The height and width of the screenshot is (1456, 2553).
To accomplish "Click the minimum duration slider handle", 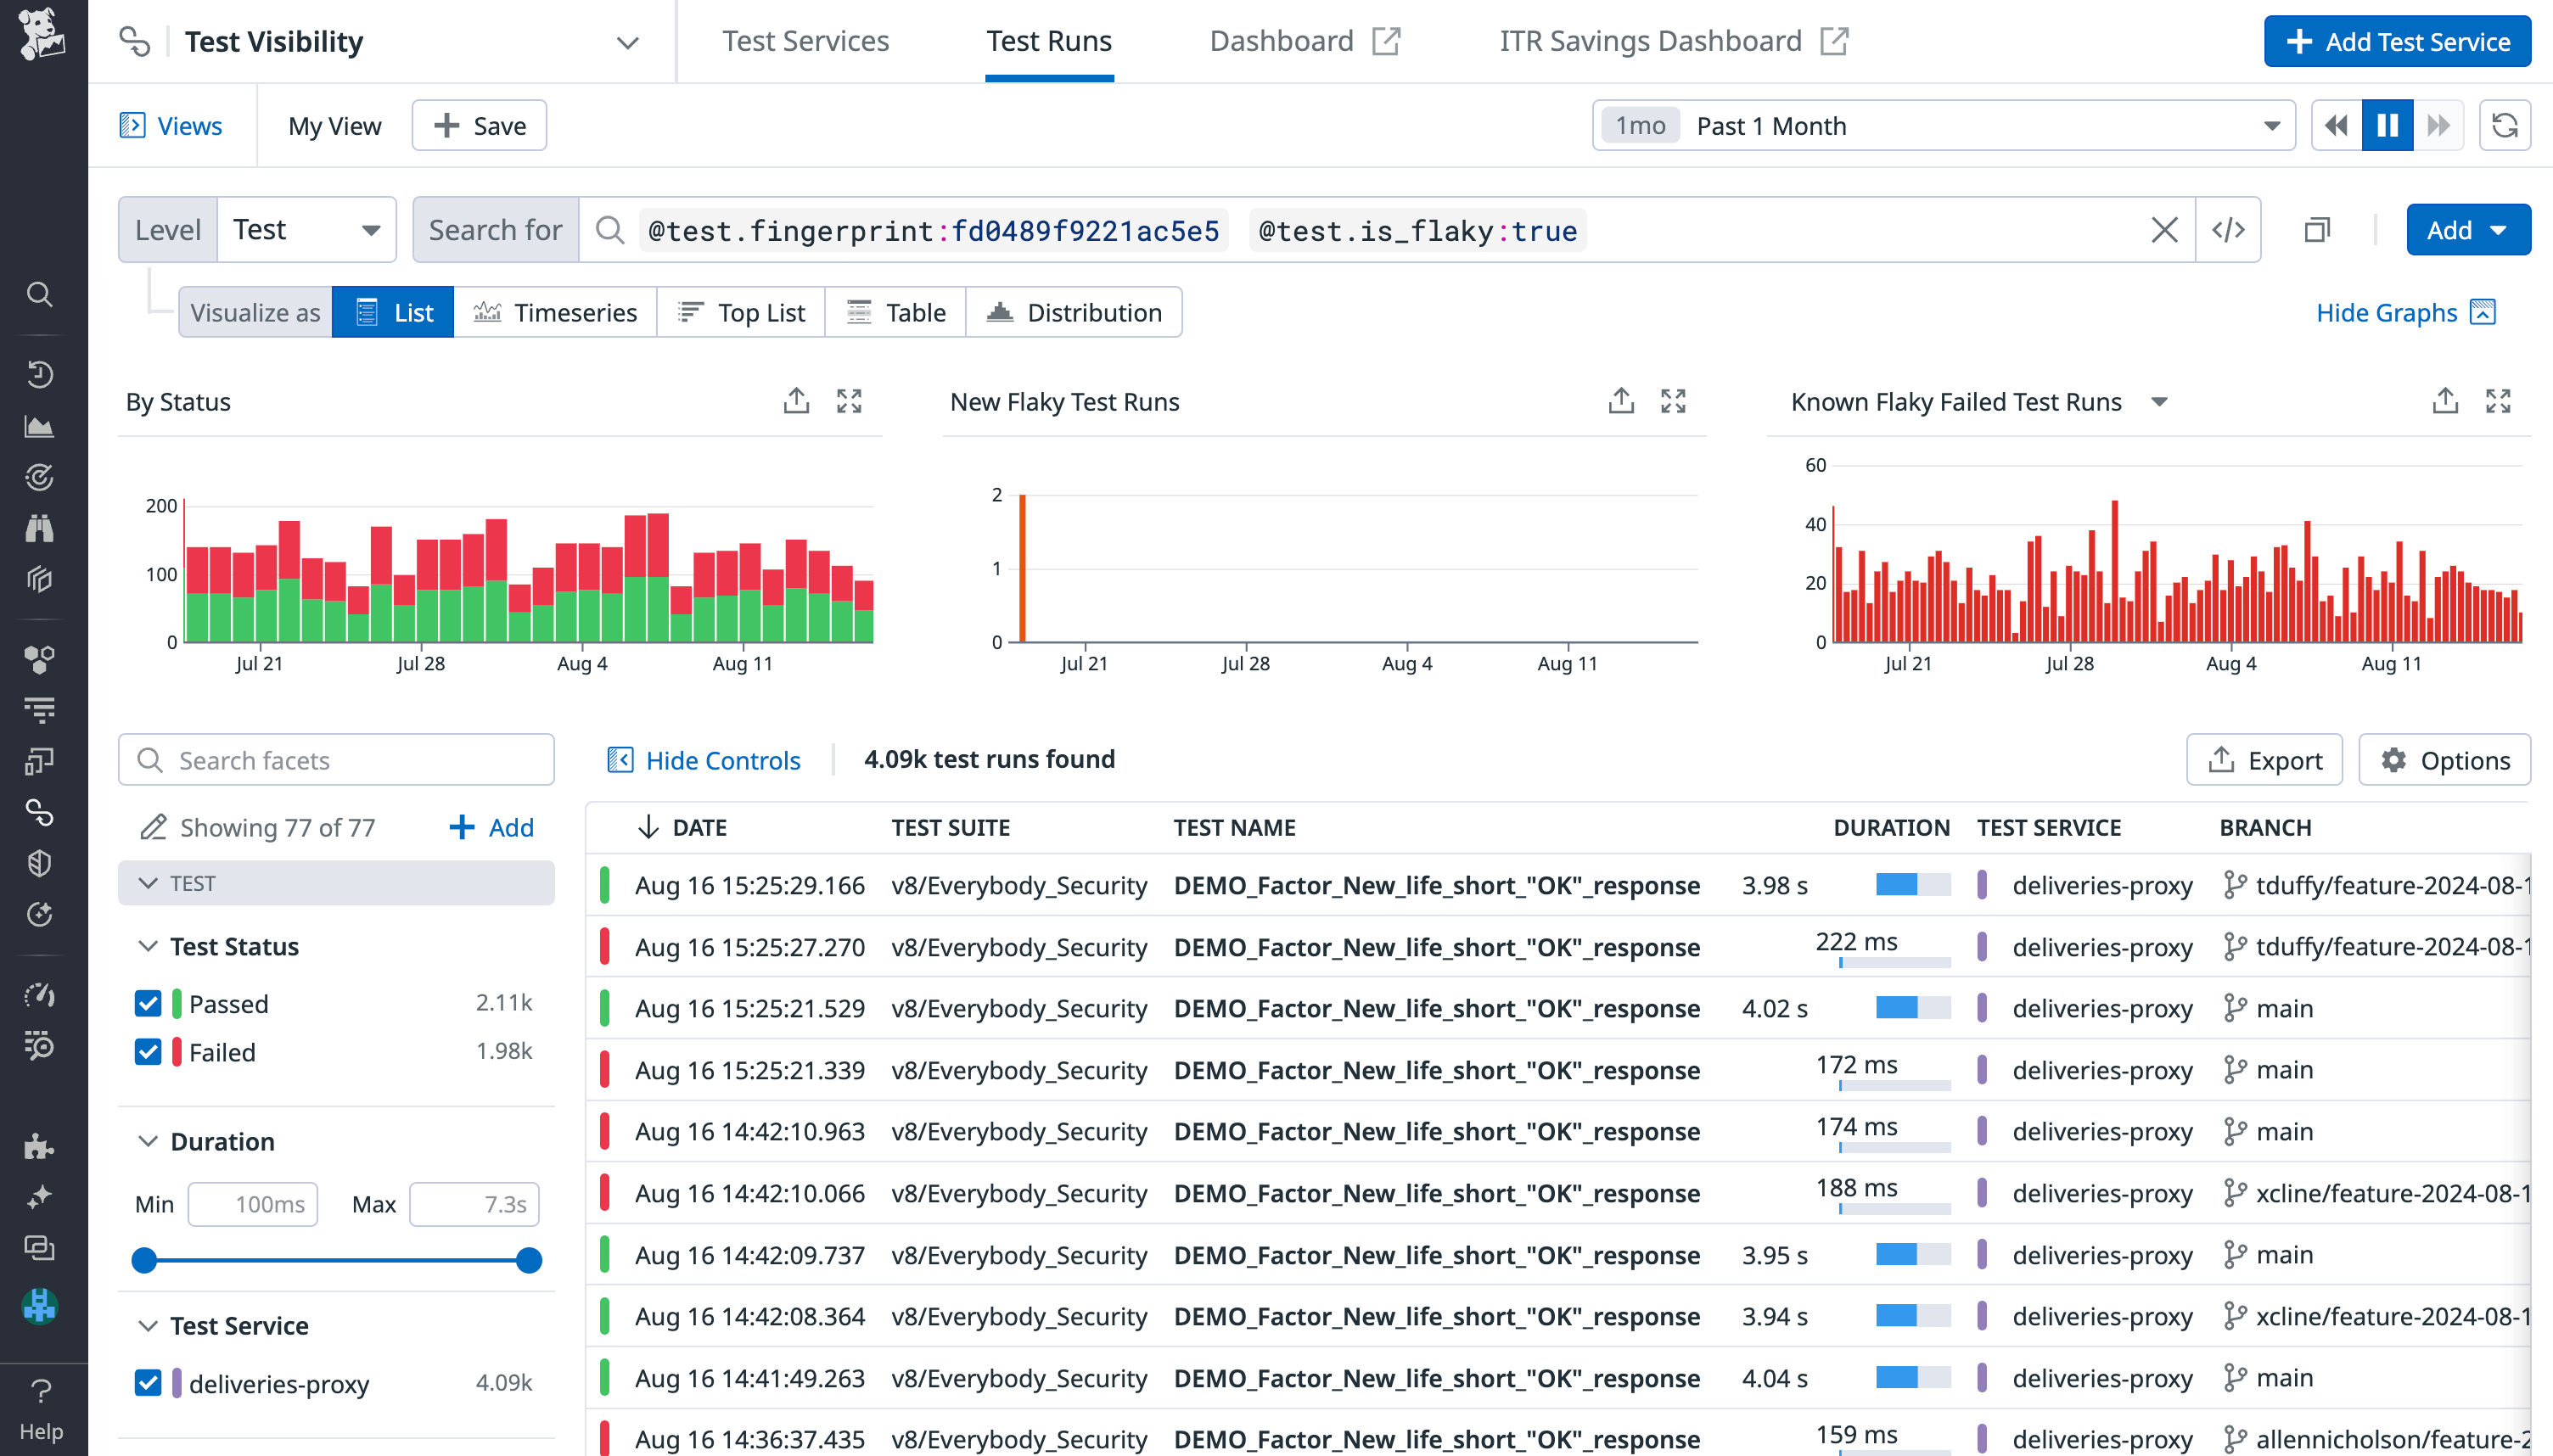I will [x=145, y=1260].
